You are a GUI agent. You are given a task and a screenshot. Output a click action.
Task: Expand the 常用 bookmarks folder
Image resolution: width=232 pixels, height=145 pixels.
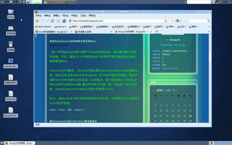point(73,27)
